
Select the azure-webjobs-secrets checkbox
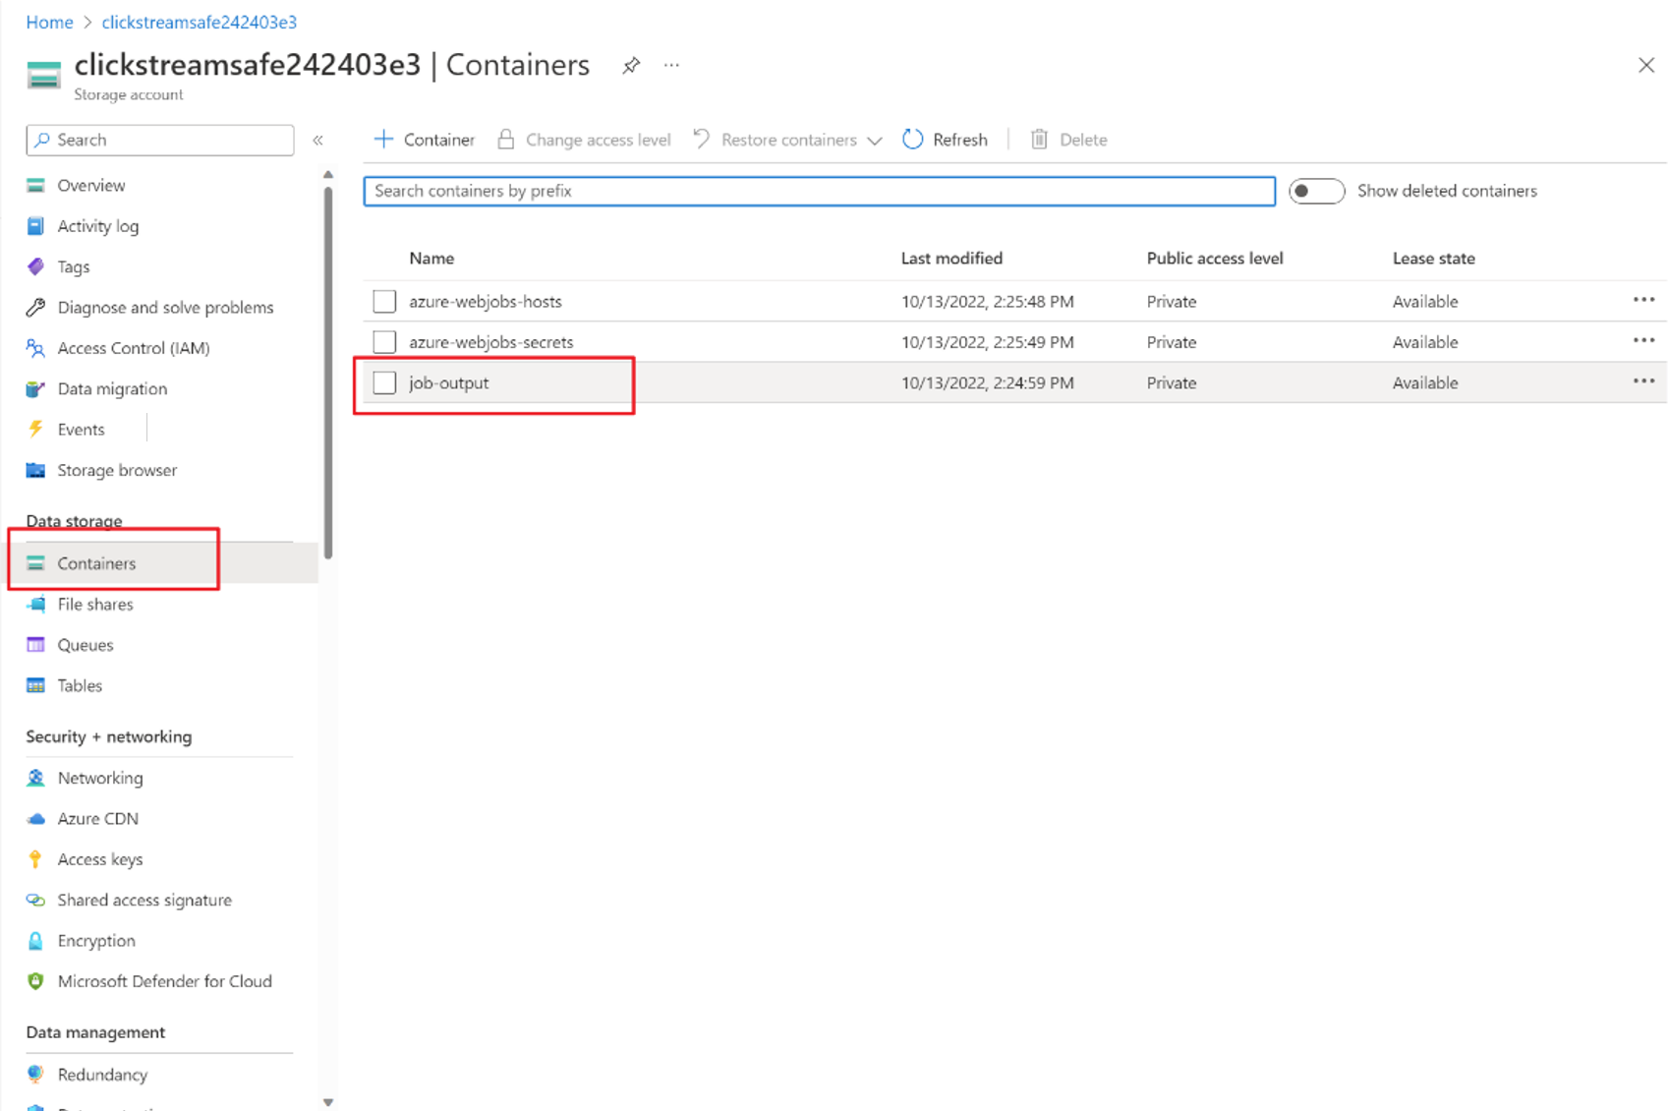tap(384, 342)
